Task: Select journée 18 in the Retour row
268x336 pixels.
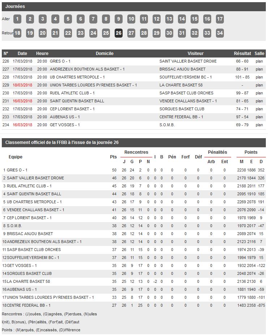Action: 17,33
